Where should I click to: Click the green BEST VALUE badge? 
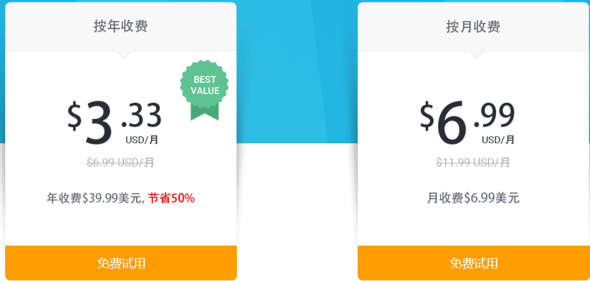pyautogui.click(x=204, y=87)
